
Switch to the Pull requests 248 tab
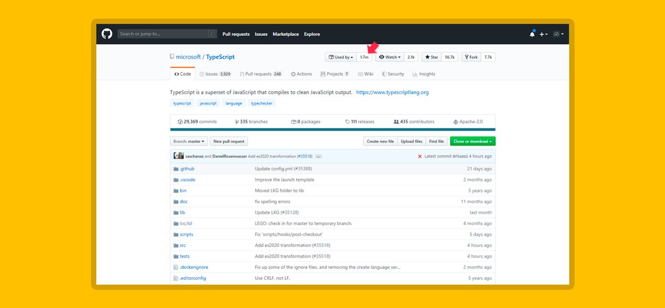[261, 74]
